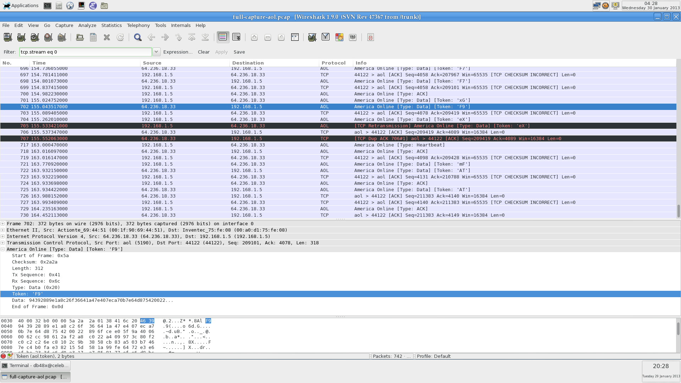Edit capture file comments status icon
This screenshot has width=681, height=383.
[10, 356]
